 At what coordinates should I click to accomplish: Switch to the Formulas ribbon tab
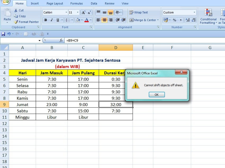click(76, 3)
